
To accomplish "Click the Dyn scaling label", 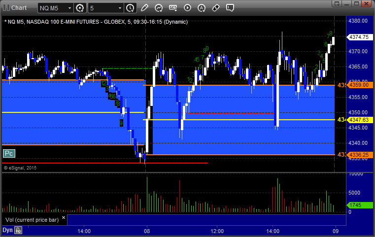I will tap(7, 230).
